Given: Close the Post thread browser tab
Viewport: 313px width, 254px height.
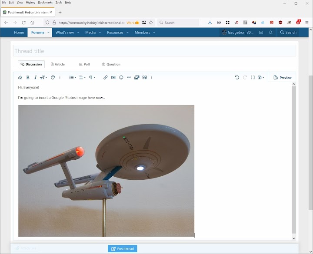Looking at the screenshot, I should (51, 12).
